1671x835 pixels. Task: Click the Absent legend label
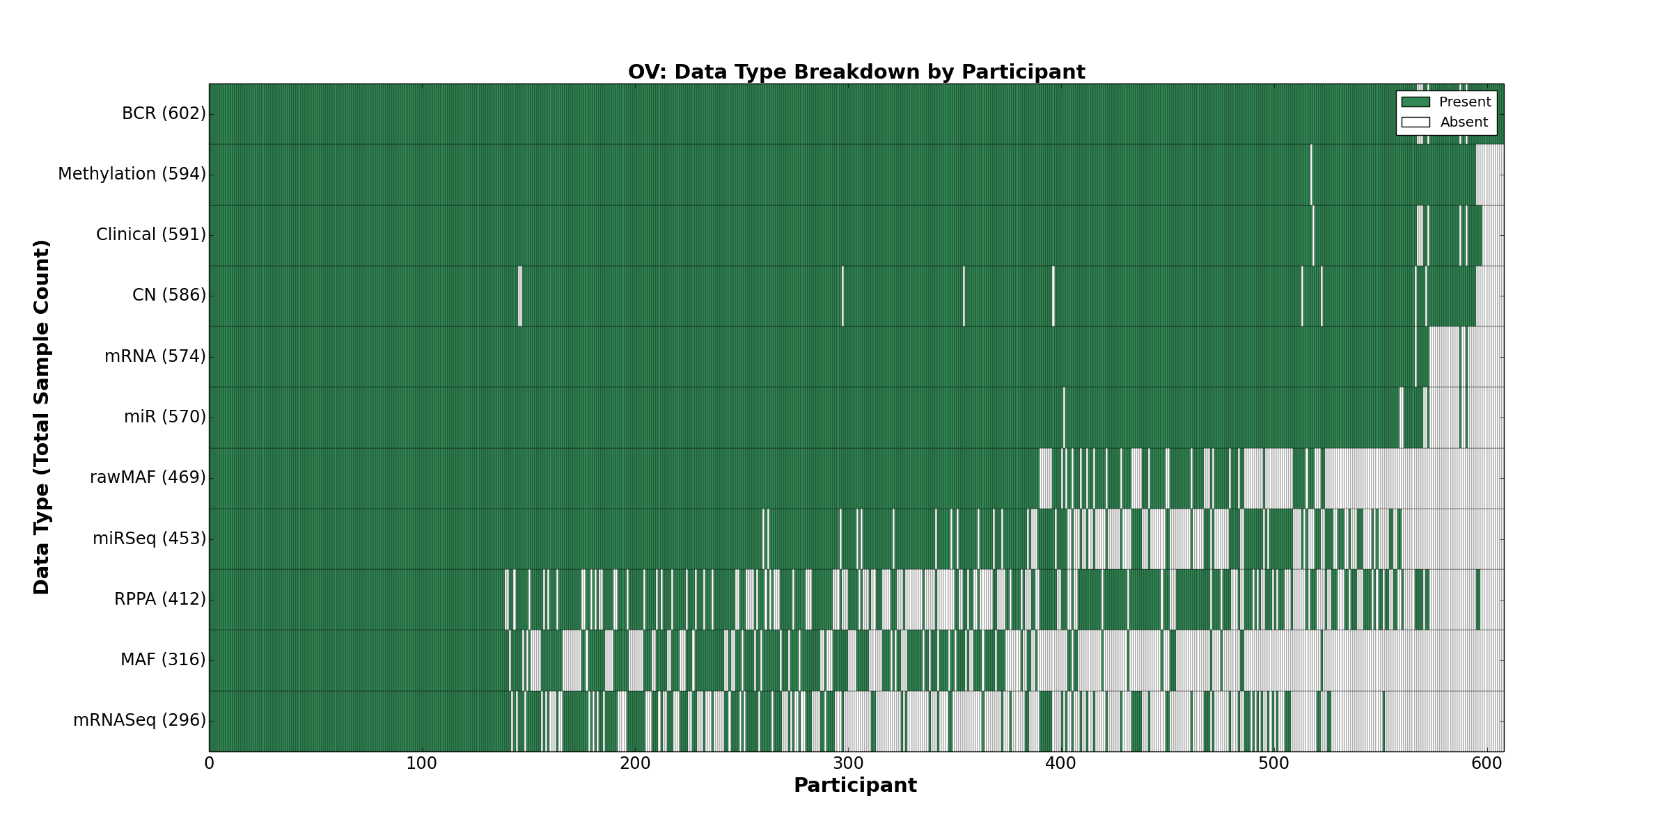pos(1464,122)
